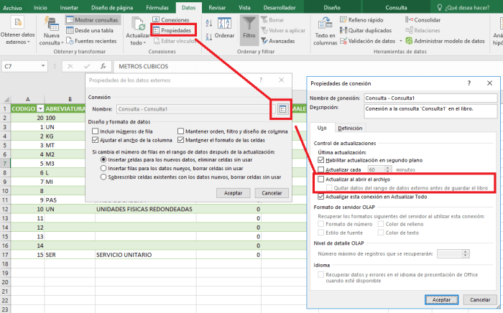Sort descending Z to A

(209, 37)
